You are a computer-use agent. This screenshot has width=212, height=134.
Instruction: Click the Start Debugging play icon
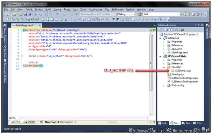click(x=77, y=15)
